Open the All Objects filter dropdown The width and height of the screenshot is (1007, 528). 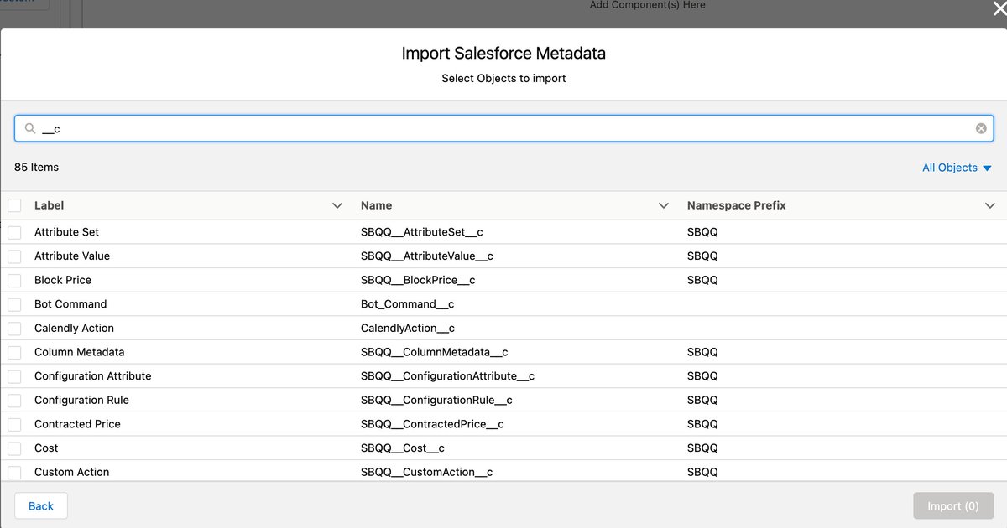click(x=957, y=168)
